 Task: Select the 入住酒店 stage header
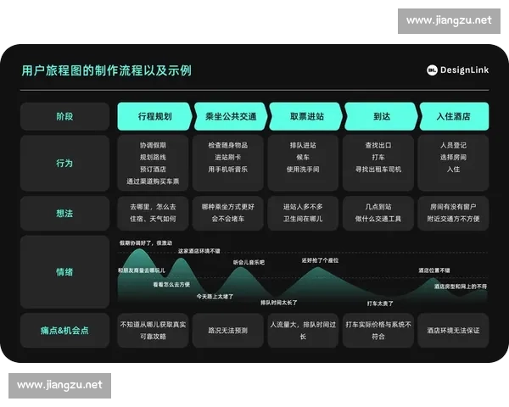click(x=454, y=116)
